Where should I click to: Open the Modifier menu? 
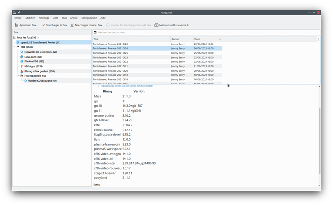click(30, 18)
